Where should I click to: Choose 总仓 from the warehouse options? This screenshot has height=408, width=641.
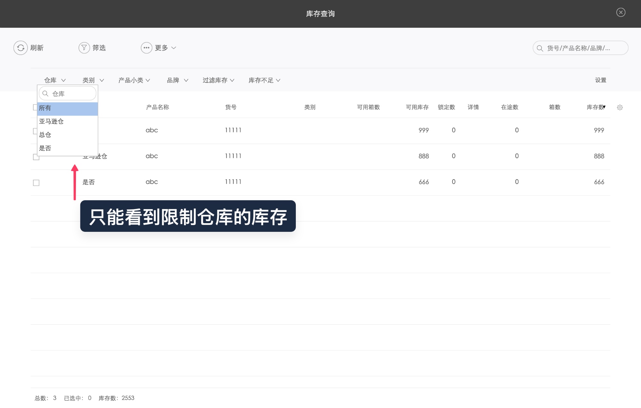[x=45, y=135]
